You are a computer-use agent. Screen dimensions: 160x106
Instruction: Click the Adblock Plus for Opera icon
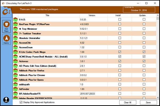tap(15, 80)
